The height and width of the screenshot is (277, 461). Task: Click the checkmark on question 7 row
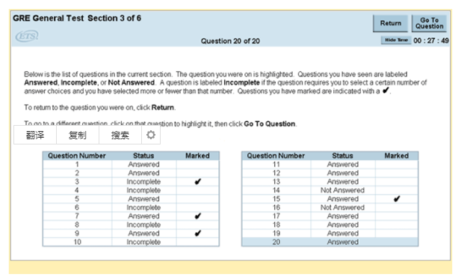click(x=198, y=216)
